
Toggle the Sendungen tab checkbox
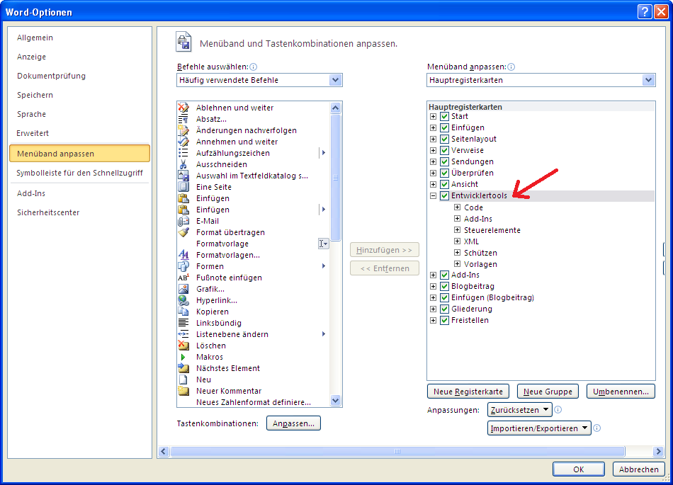(x=445, y=161)
